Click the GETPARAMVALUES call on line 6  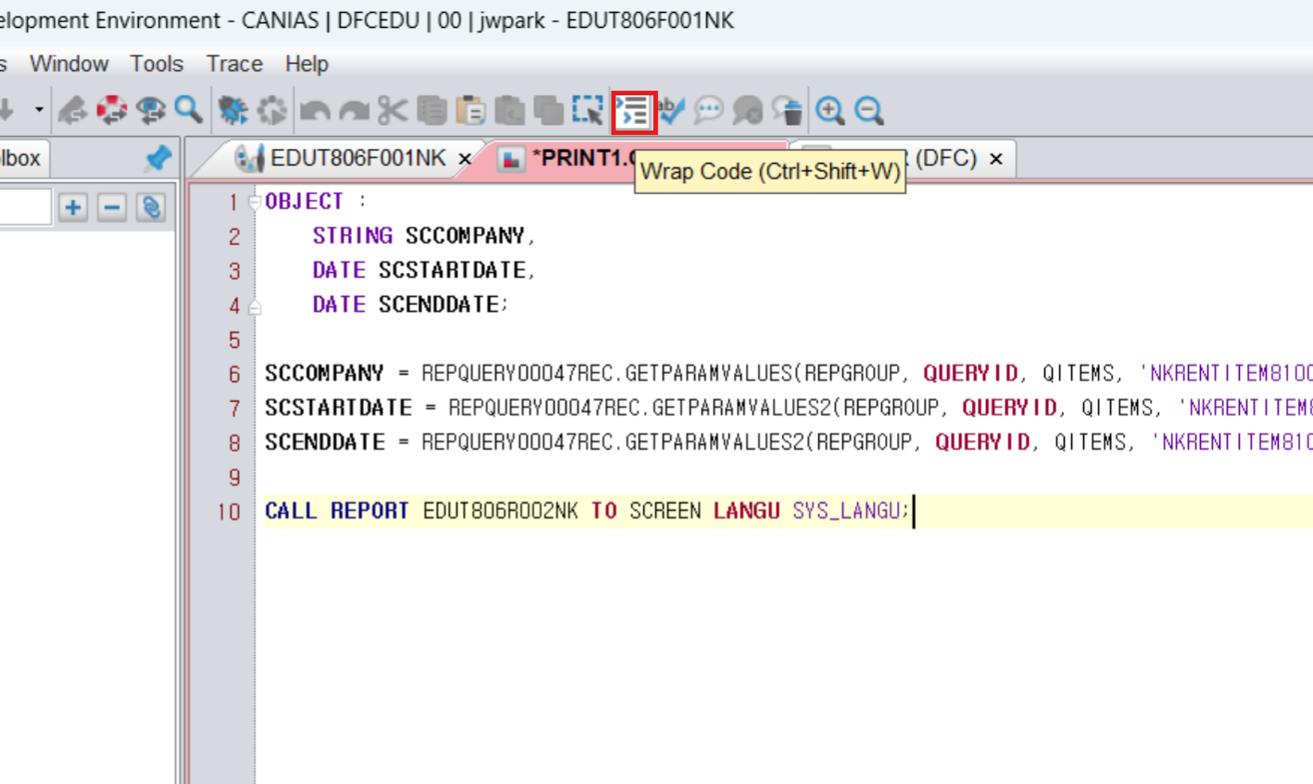click(709, 373)
